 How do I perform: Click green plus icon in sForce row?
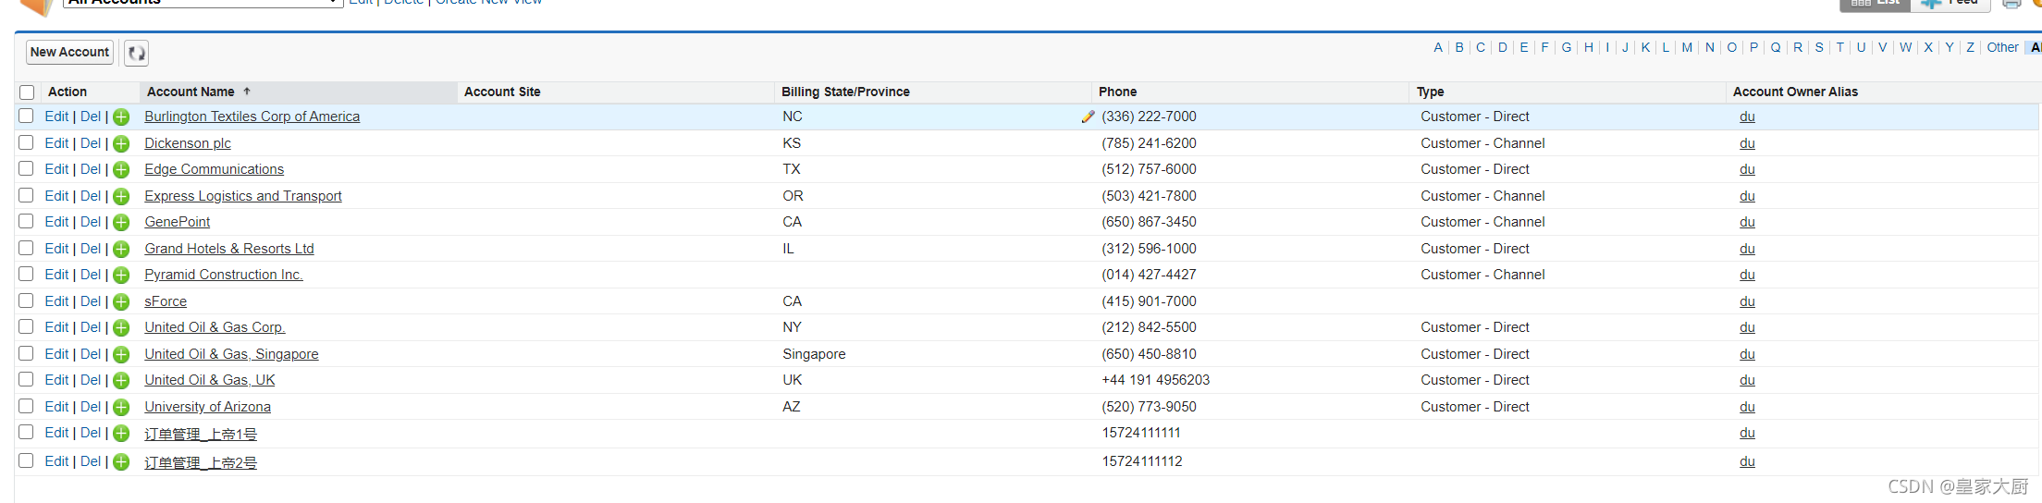121,302
